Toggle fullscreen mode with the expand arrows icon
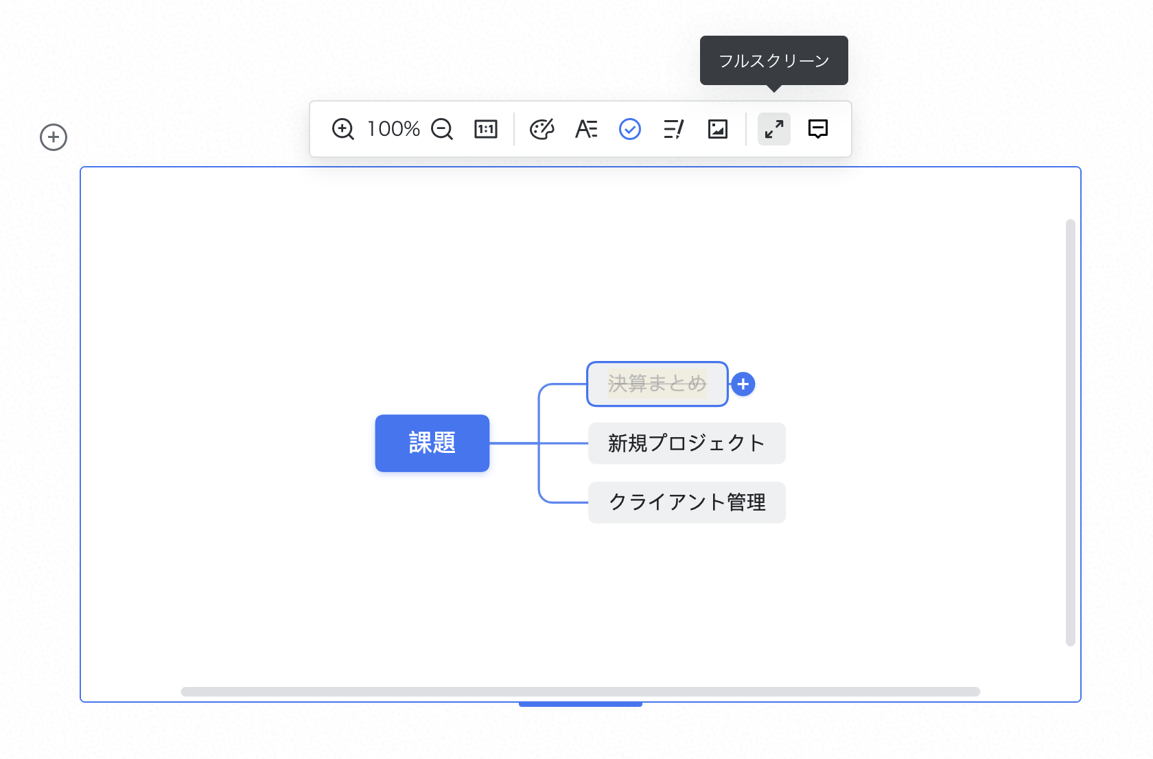The width and height of the screenshot is (1153, 759). coord(774,129)
